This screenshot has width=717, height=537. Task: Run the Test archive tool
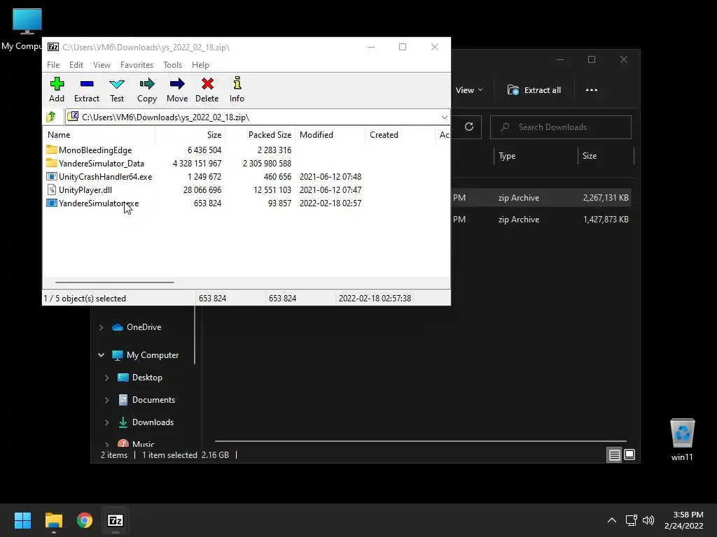[117, 89]
